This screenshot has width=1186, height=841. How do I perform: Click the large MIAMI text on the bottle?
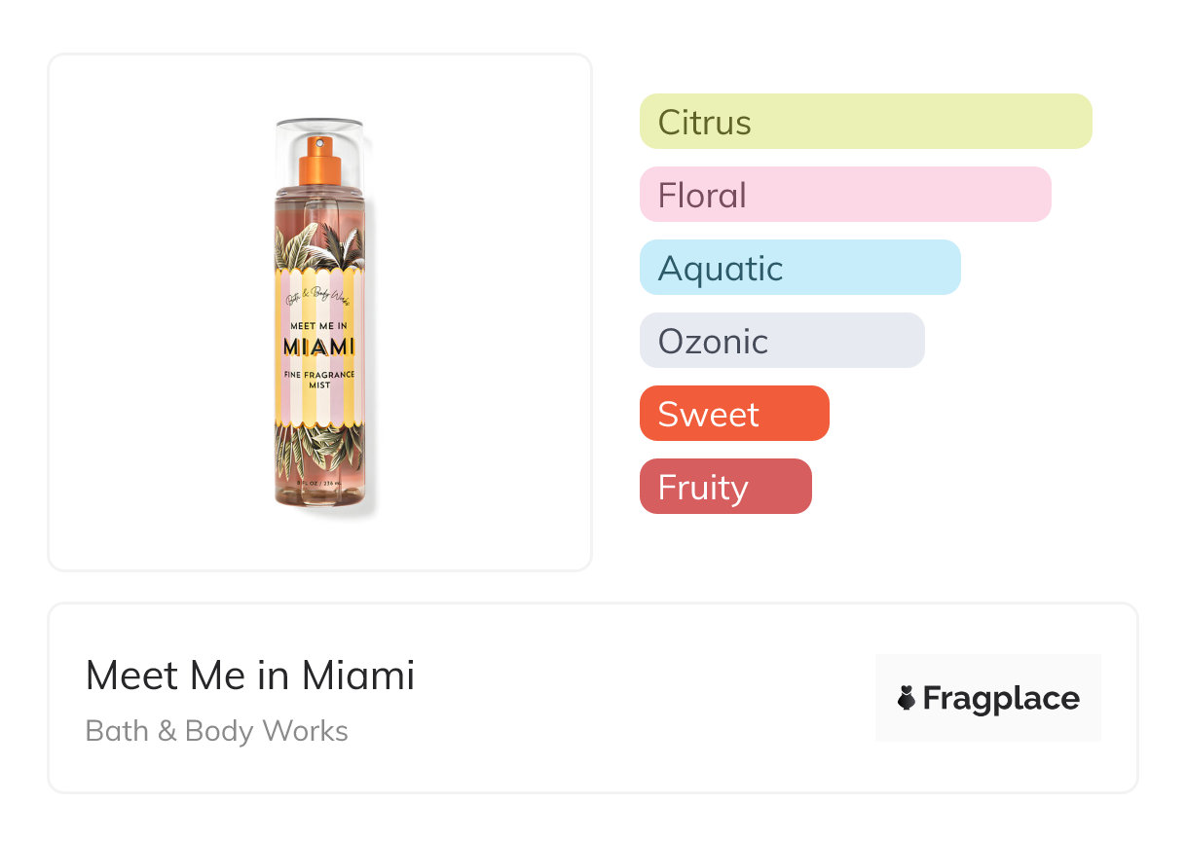coord(318,347)
